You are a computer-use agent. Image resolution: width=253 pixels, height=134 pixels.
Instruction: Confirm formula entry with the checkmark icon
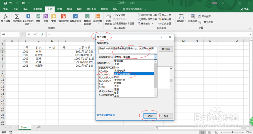[35, 34]
